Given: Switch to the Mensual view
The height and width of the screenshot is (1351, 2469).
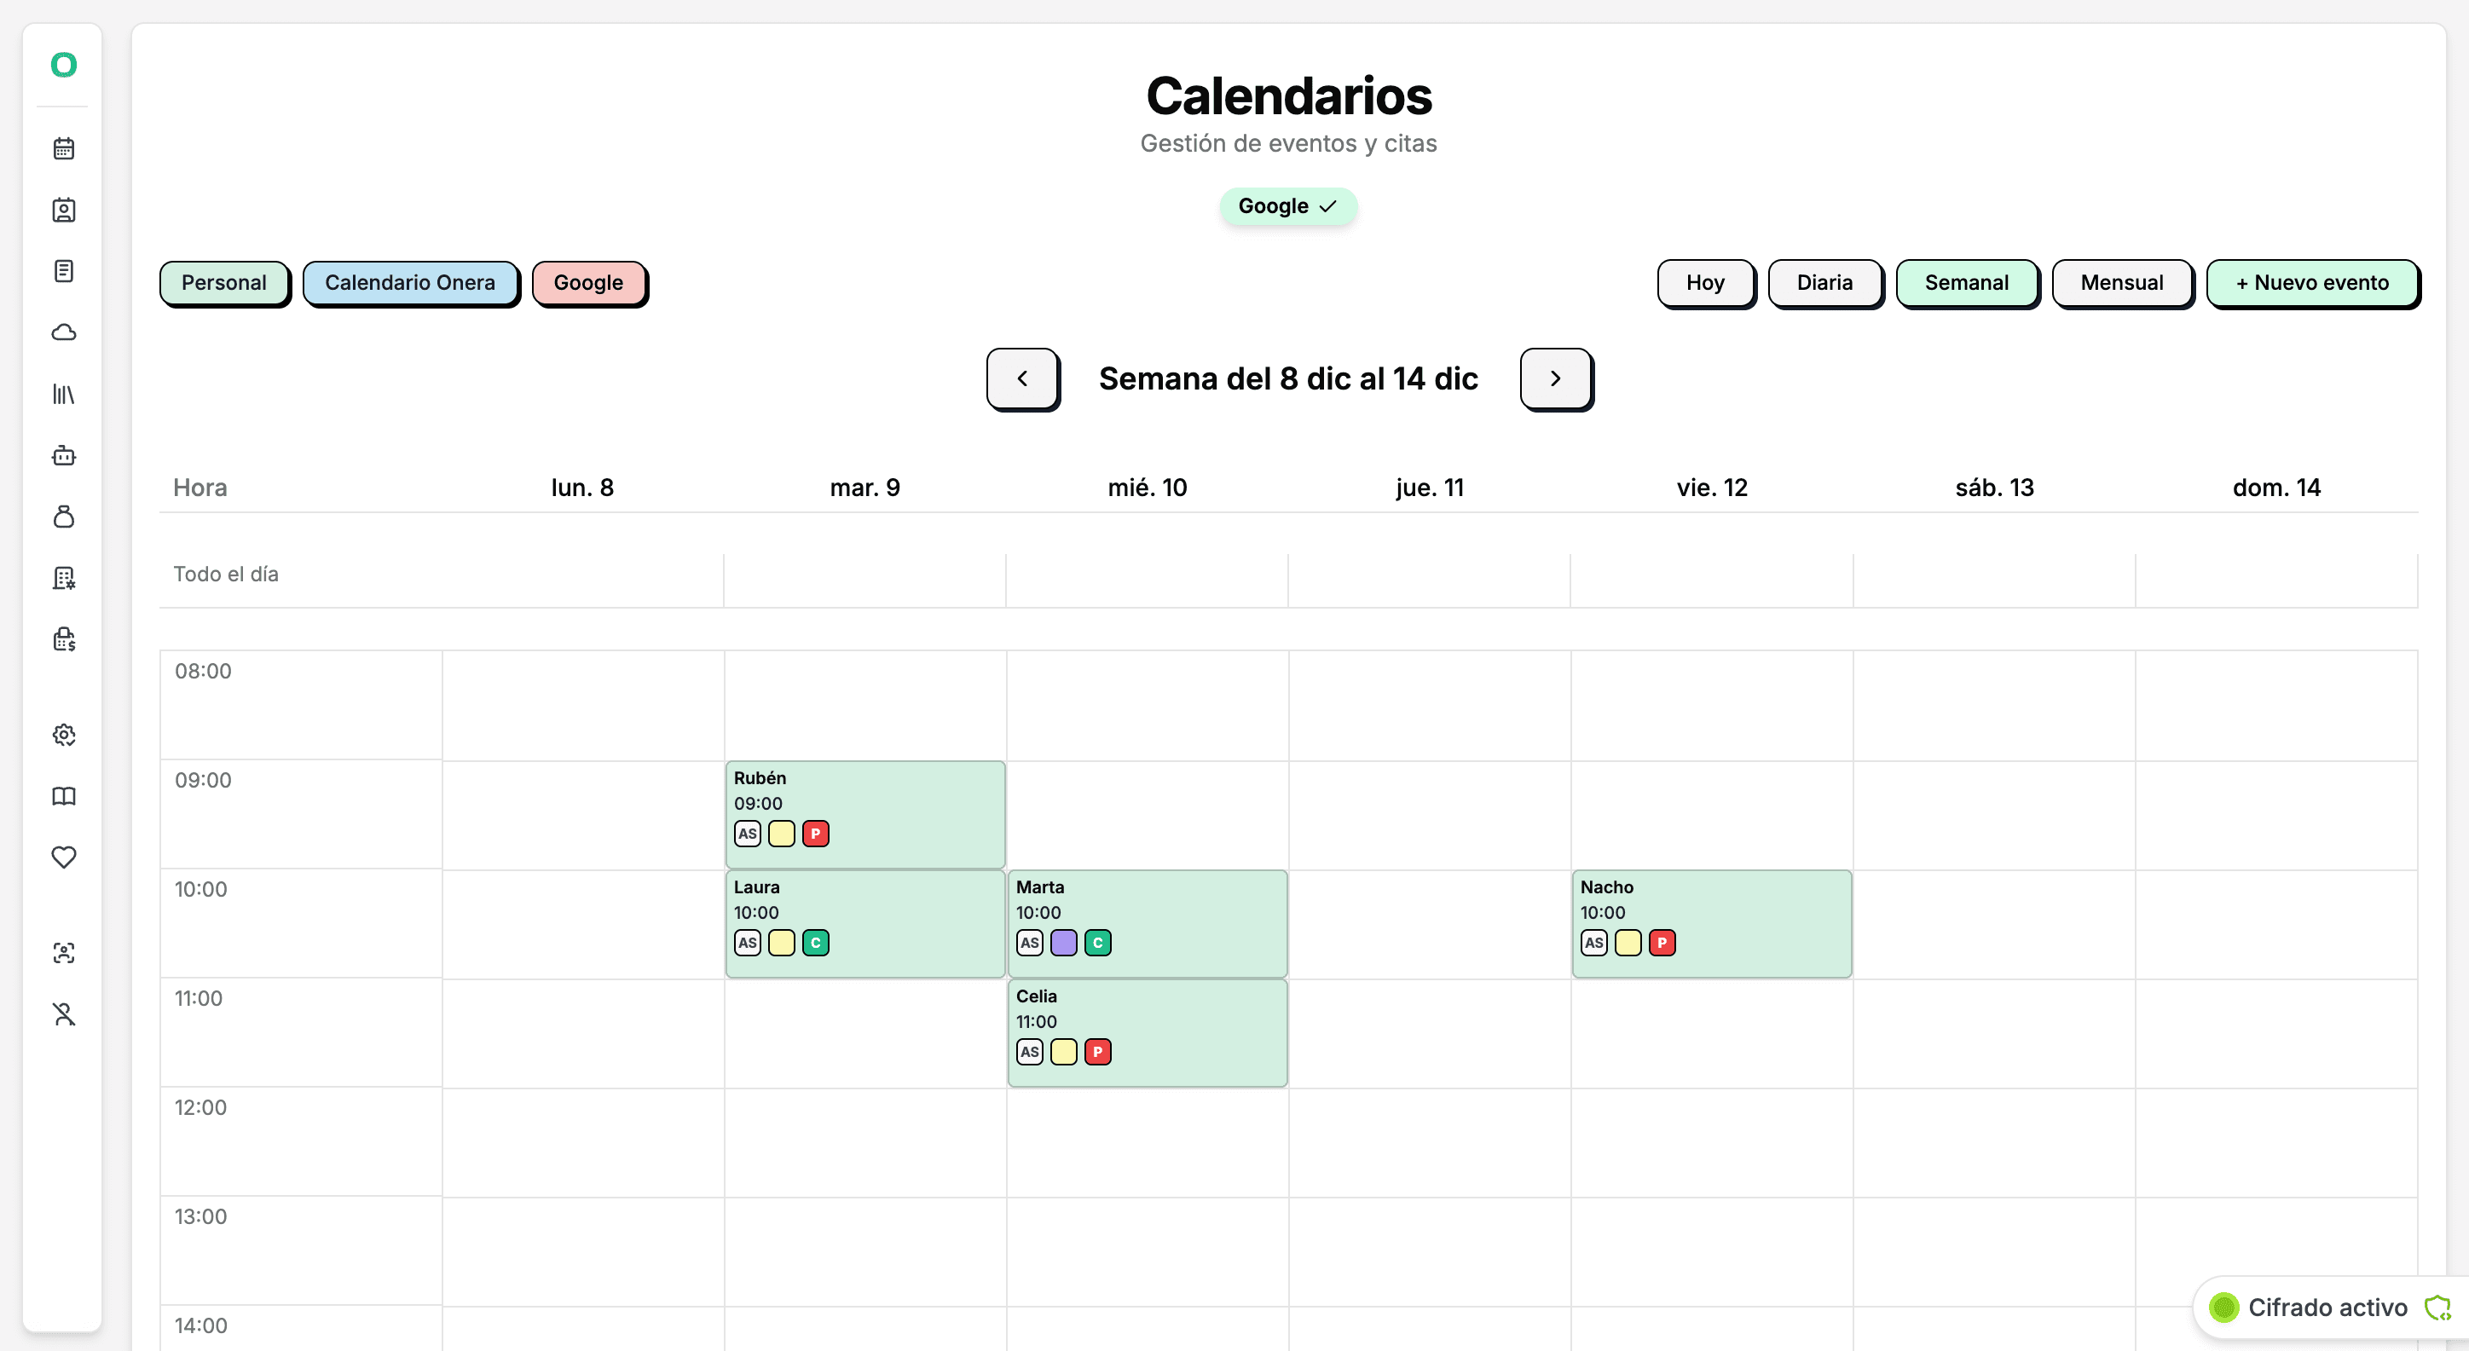Looking at the screenshot, I should (x=2122, y=283).
